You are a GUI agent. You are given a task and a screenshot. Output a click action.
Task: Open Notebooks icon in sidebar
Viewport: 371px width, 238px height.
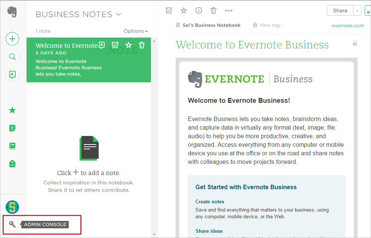[x=12, y=146]
